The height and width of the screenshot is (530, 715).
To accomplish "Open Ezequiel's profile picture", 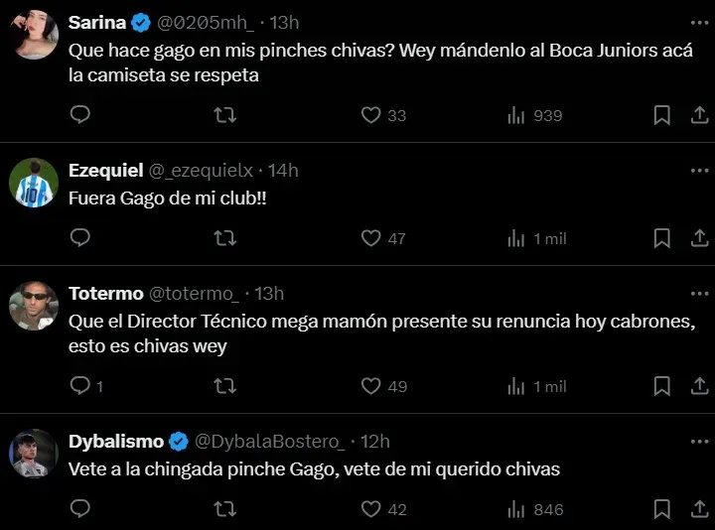I will [x=35, y=184].
